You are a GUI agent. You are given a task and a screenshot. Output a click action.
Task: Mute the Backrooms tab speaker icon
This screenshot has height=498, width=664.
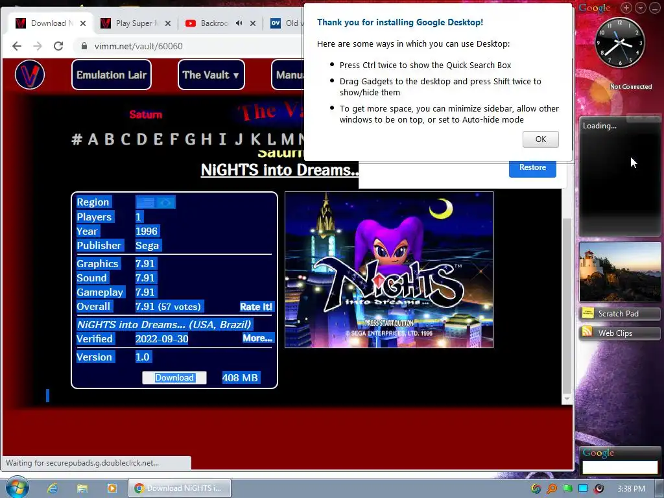(239, 23)
